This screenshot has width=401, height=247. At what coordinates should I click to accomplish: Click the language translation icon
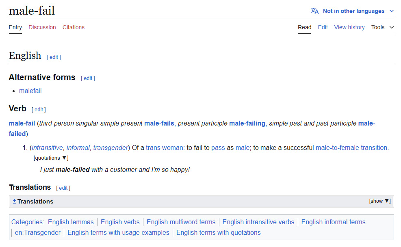click(314, 11)
